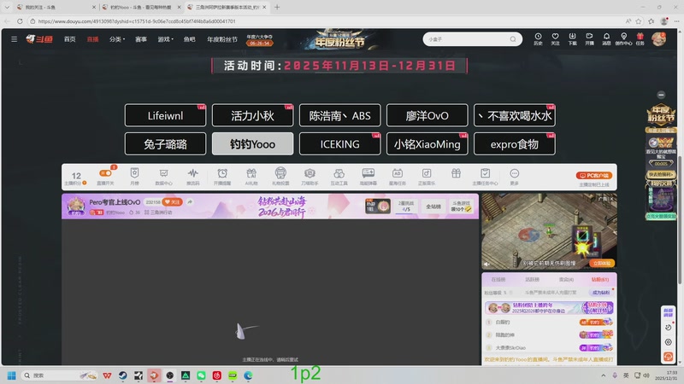The height and width of the screenshot is (384, 684).
Task: Select streamer 活力小秋 button
Action: pos(252,115)
